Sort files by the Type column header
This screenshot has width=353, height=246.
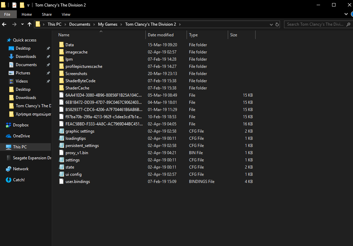point(193,35)
